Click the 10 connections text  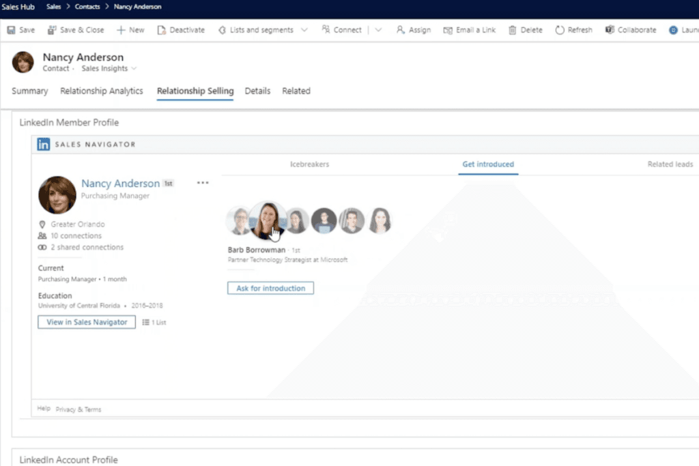coord(76,235)
